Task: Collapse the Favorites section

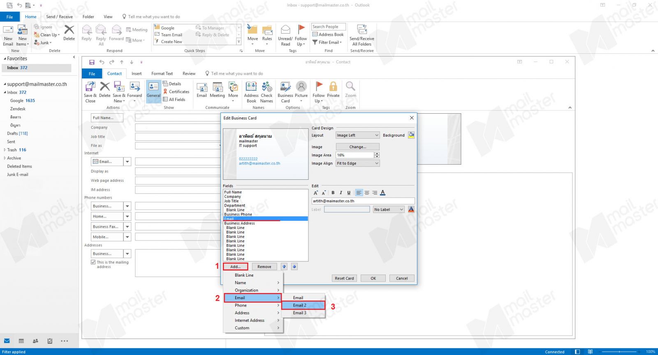Action: [x=5, y=59]
